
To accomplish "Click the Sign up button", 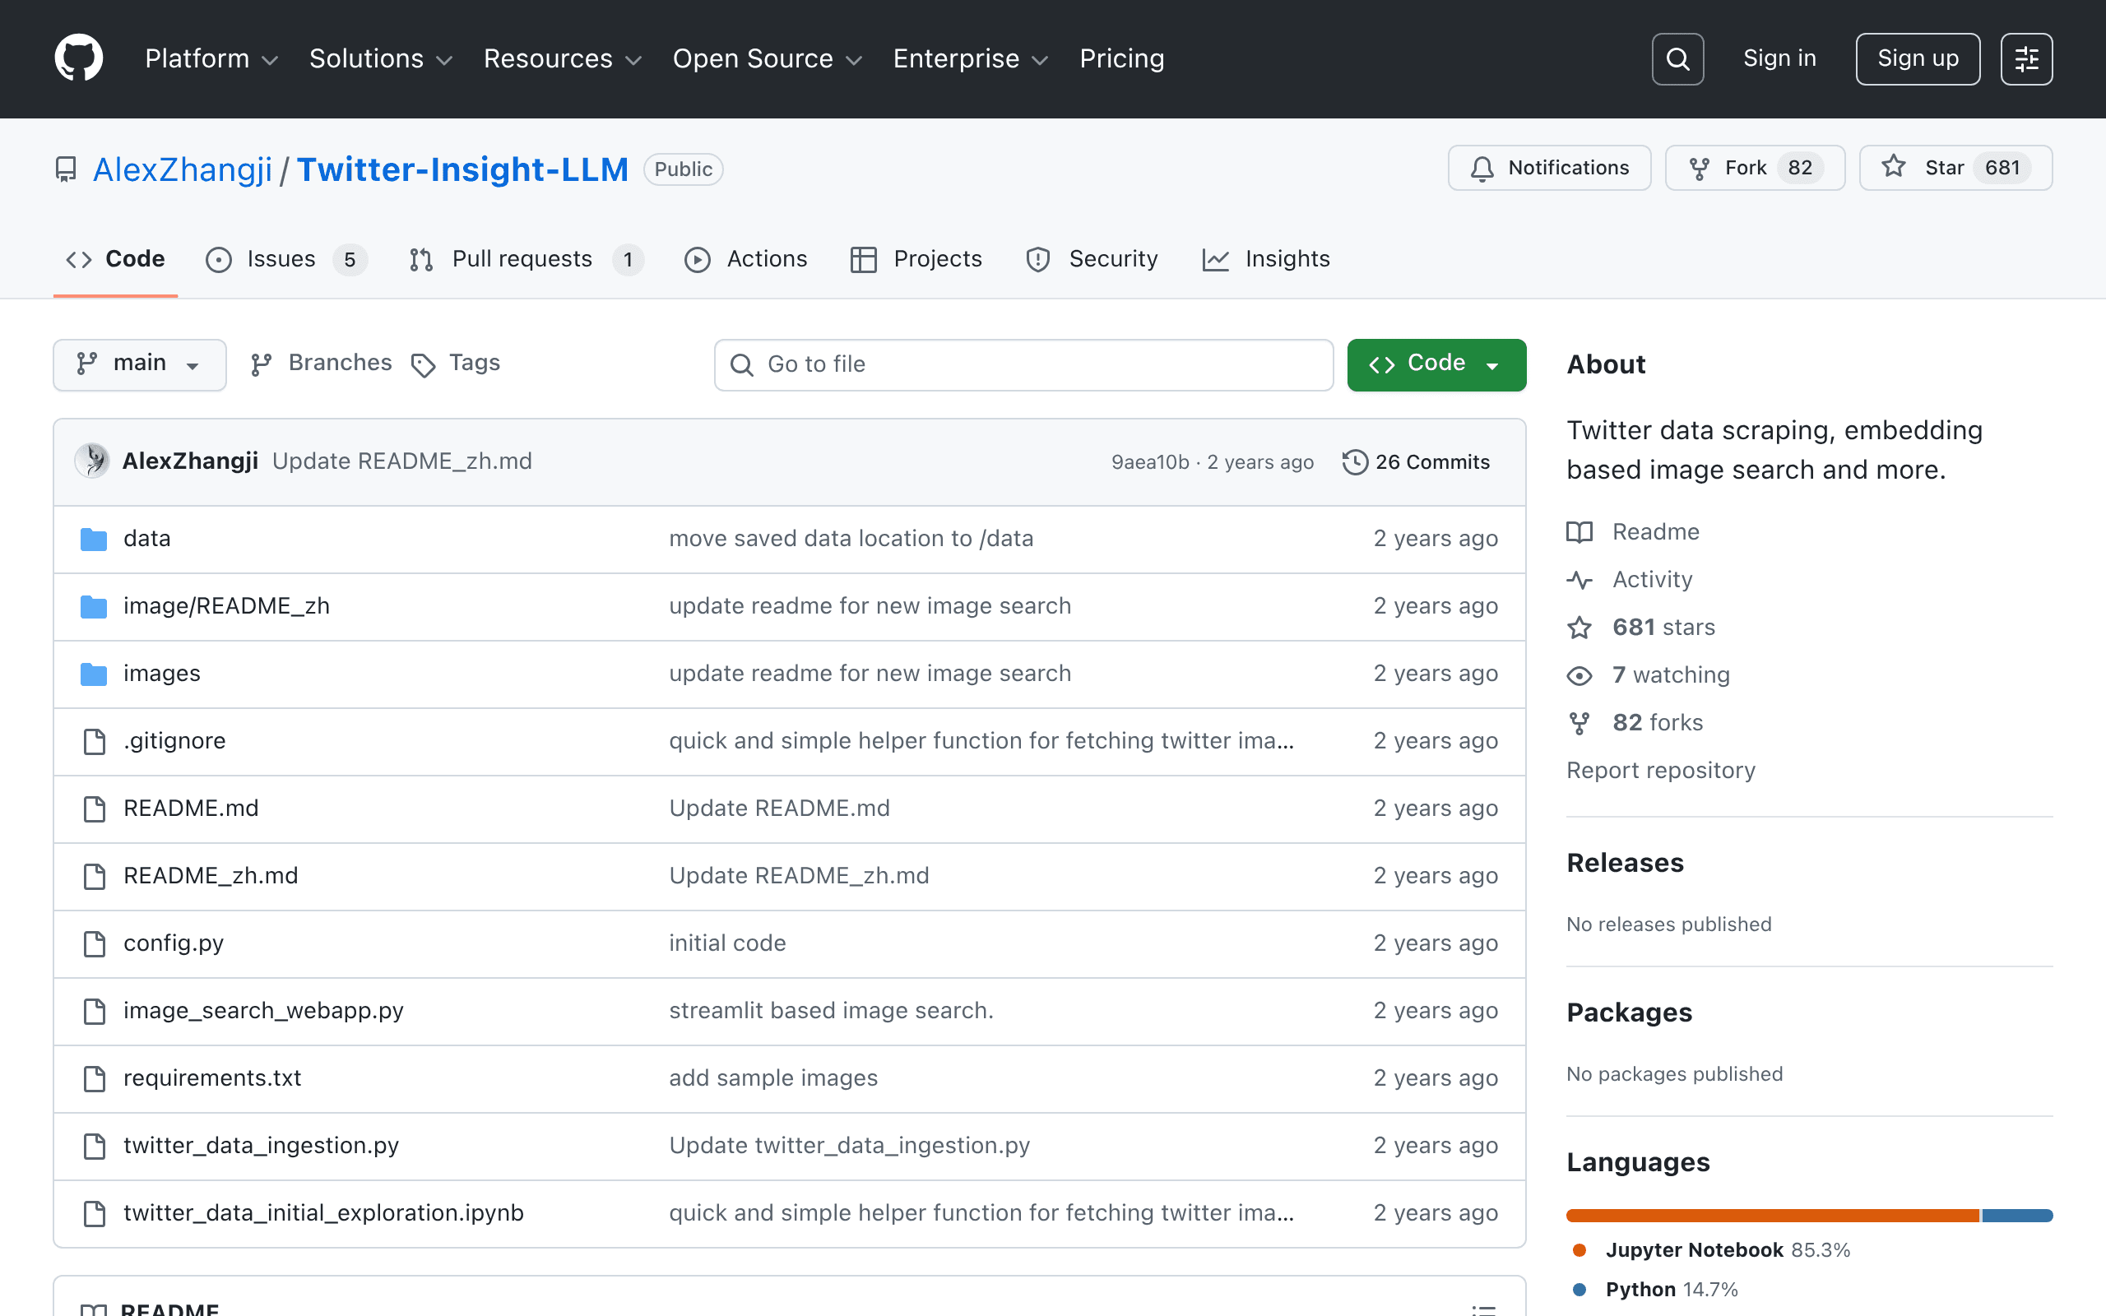I will (x=1917, y=58).
